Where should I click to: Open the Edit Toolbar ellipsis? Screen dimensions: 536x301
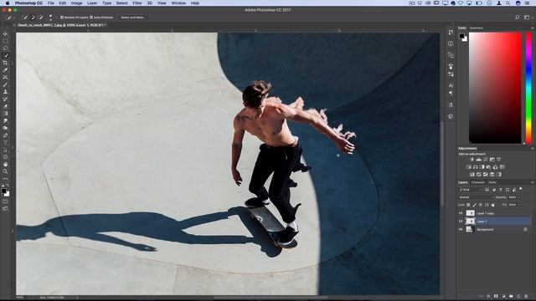click(5, 178)
